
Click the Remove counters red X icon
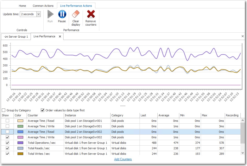(x=91, y=14)
